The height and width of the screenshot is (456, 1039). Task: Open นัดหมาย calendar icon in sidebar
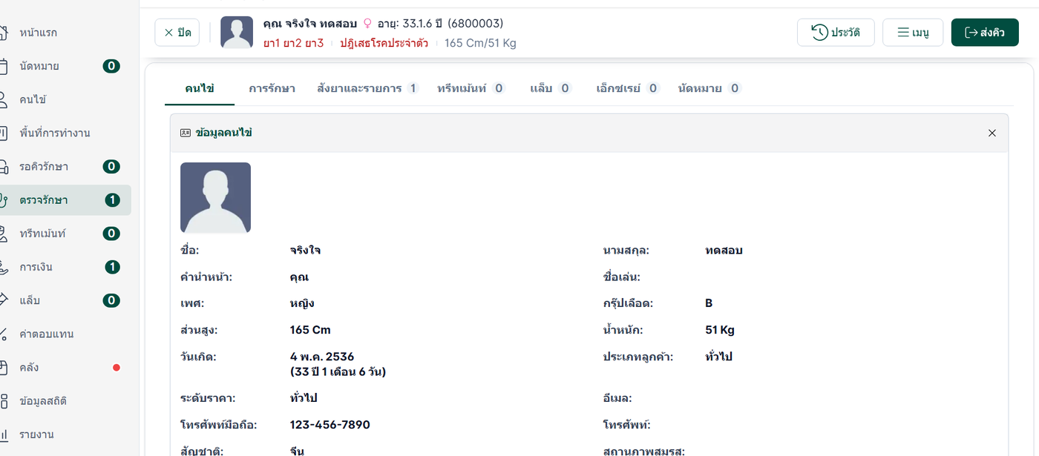(4, 66)
